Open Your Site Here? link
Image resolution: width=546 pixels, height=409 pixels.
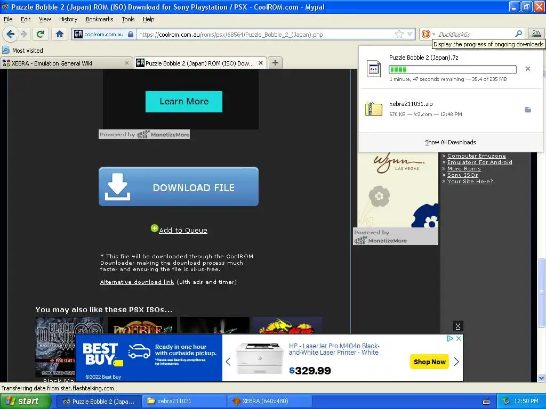pos(470,182)
